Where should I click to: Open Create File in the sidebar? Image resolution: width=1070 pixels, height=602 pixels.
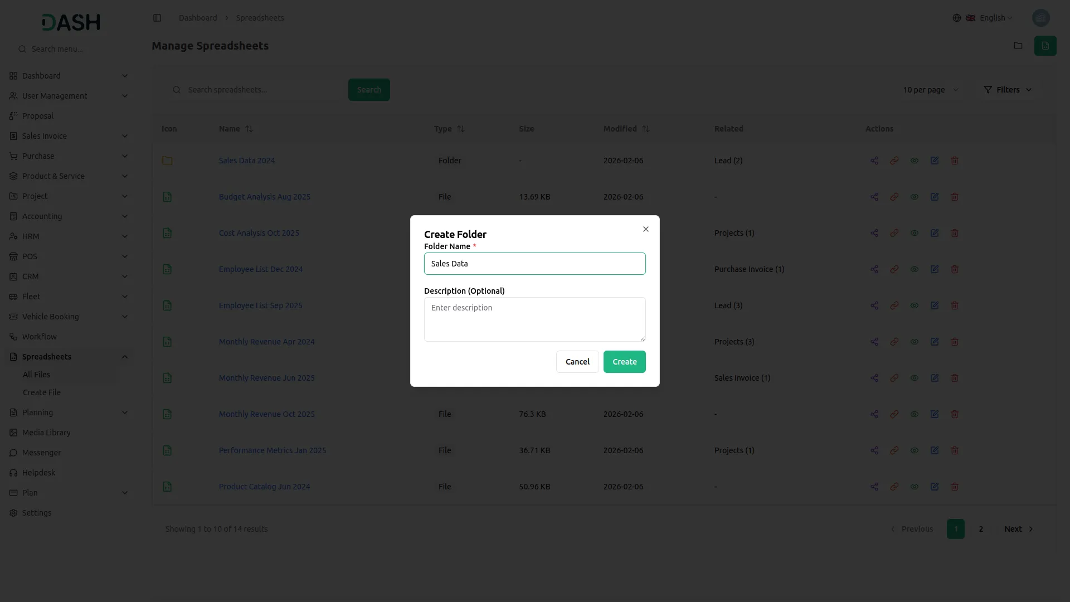[42, 392]
